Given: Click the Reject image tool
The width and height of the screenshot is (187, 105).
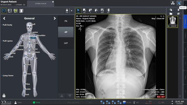Looking at the screenshot, I should pyautogui.click(x=102, y=11).
